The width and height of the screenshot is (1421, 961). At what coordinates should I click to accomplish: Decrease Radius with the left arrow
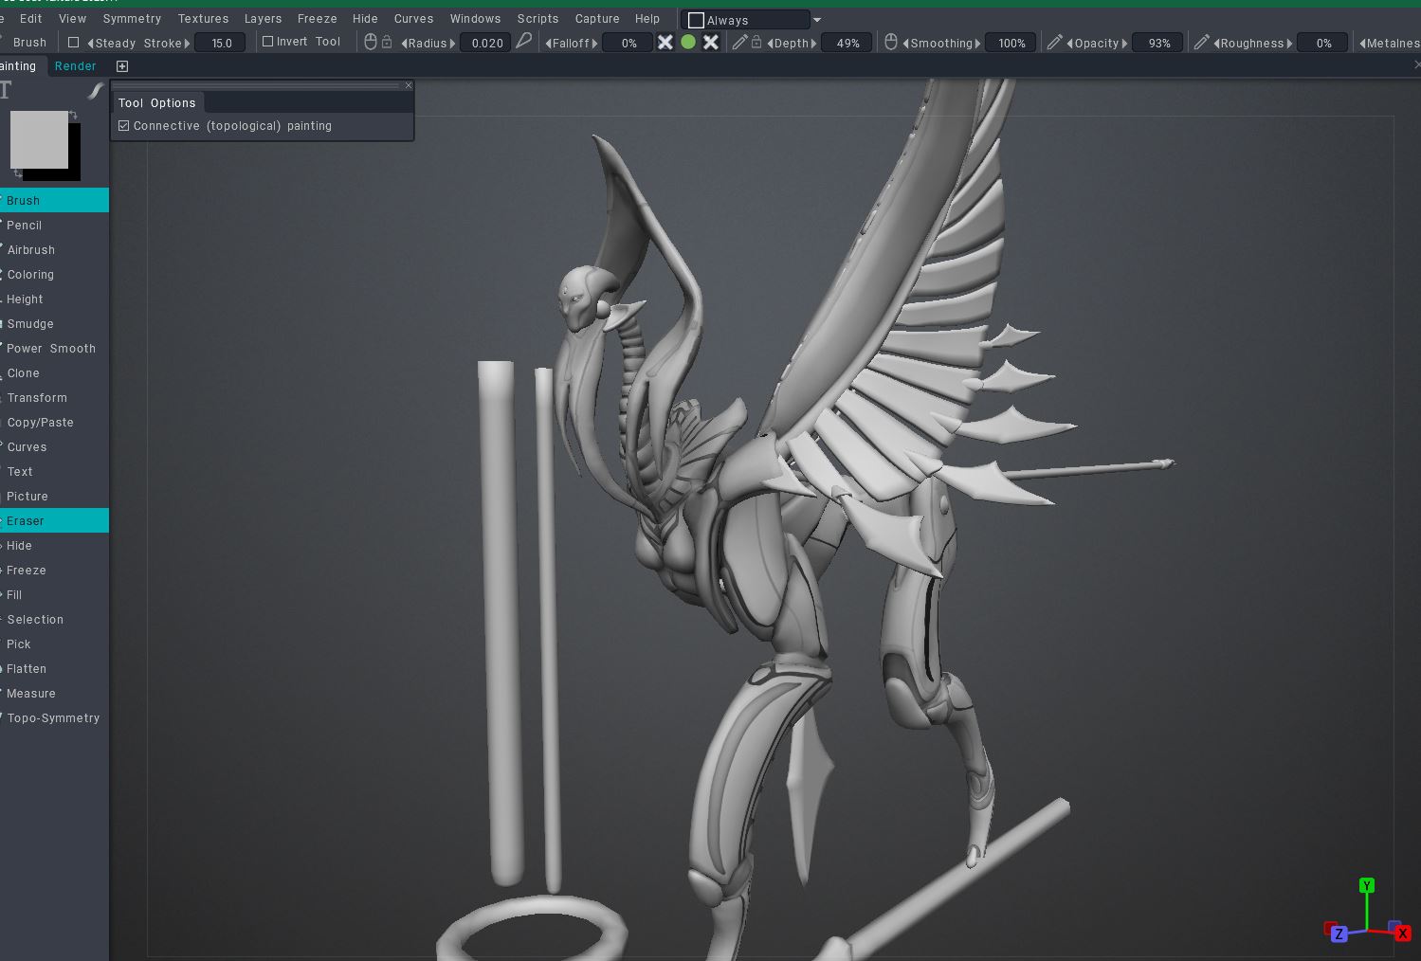404,44
